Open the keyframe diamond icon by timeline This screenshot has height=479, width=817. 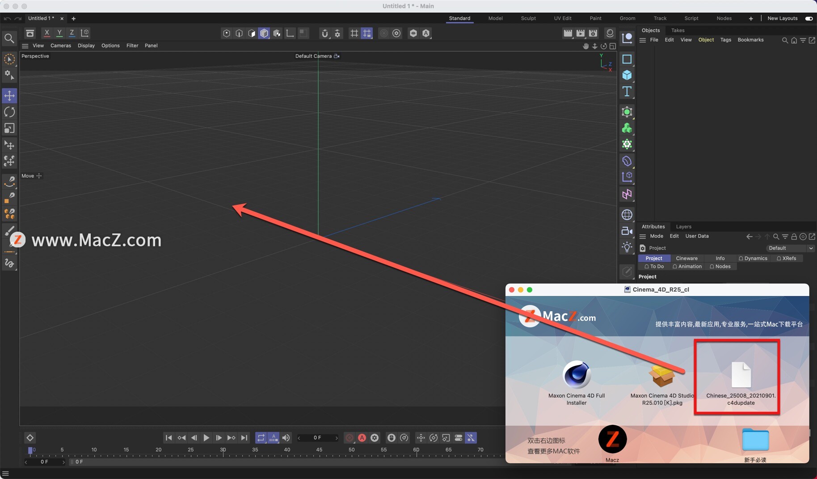point(30,438)
